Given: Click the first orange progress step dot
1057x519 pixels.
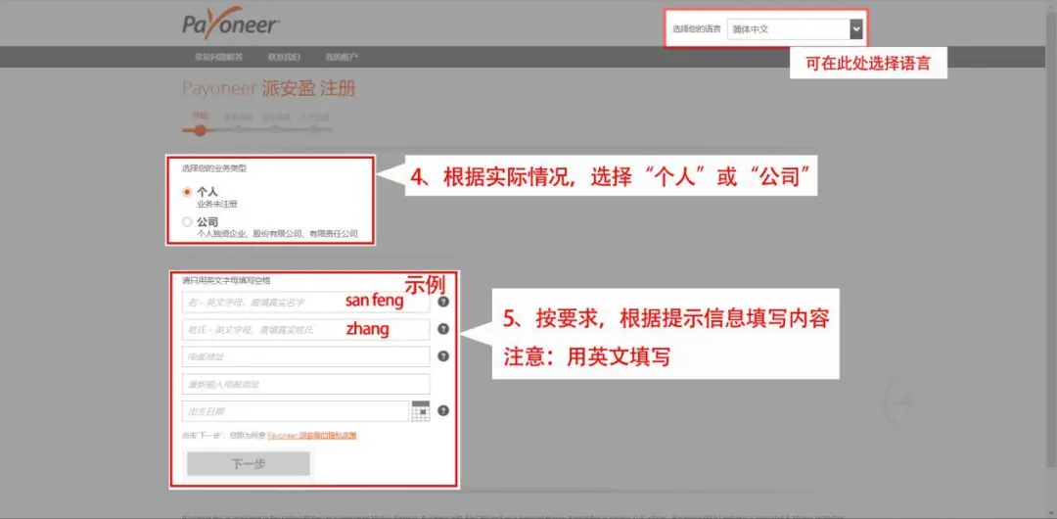Looking at the screenshot, I should pos(199,129).
